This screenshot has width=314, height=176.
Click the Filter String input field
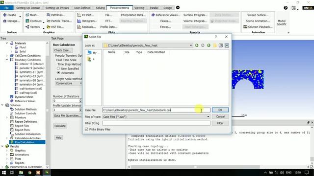click(x=156, y=123)
